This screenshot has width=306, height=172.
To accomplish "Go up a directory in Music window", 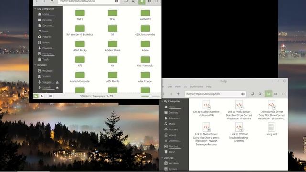I will click(52, 1).
